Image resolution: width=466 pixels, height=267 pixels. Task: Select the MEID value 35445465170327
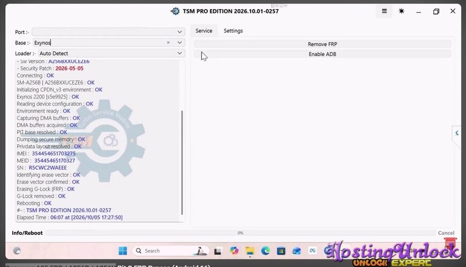point(55,161)
